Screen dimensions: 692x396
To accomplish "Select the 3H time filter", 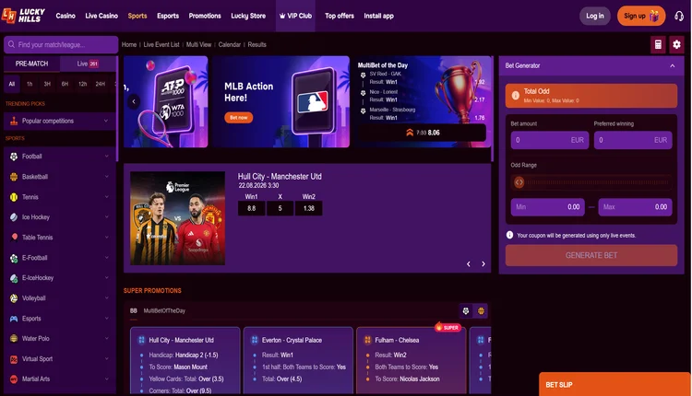I will (x=47, y=84).
